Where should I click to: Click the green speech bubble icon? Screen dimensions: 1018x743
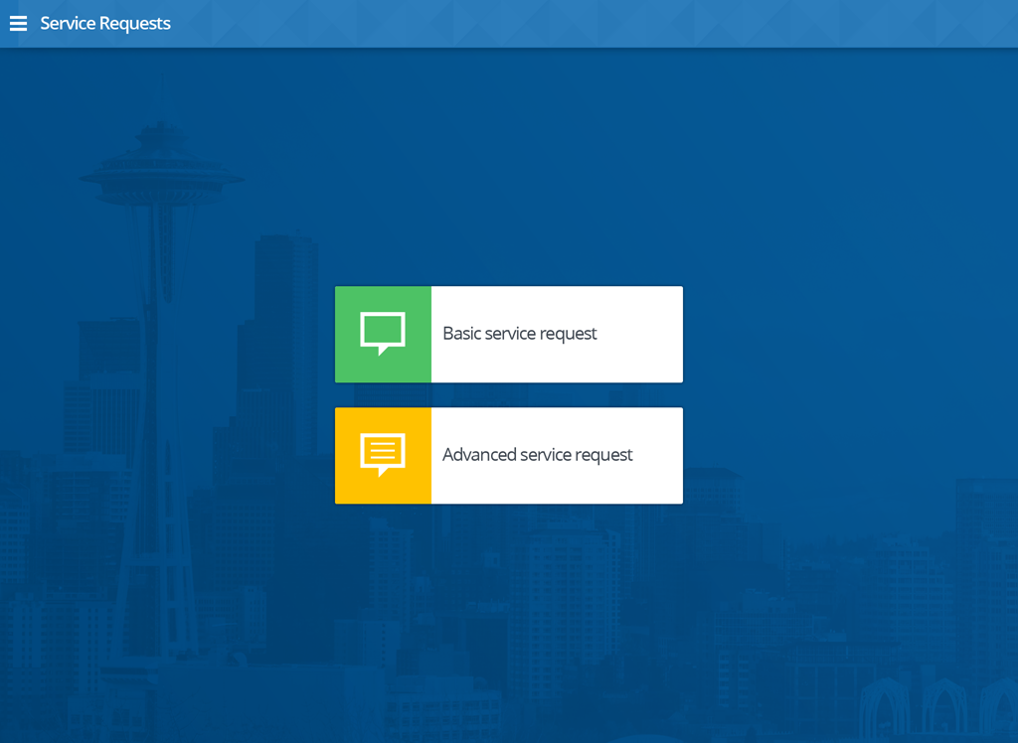(x=383, y=334)
